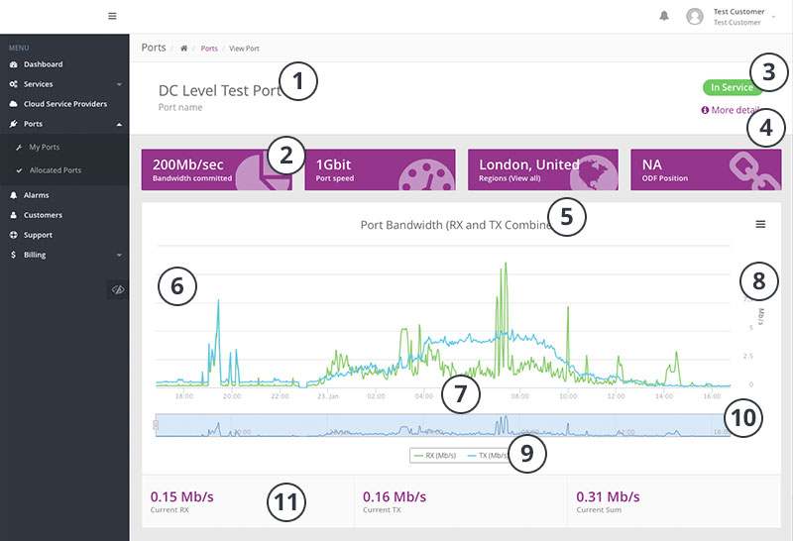This screenshot has height=541, width=793.
Task: Toggle the hamburger menu in top bar
Action: (112, 16)
